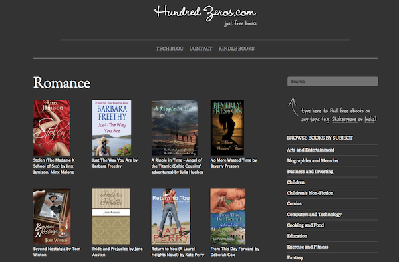
Task: Click the HundredZeros.com site logo
Action: pos(205,15)
